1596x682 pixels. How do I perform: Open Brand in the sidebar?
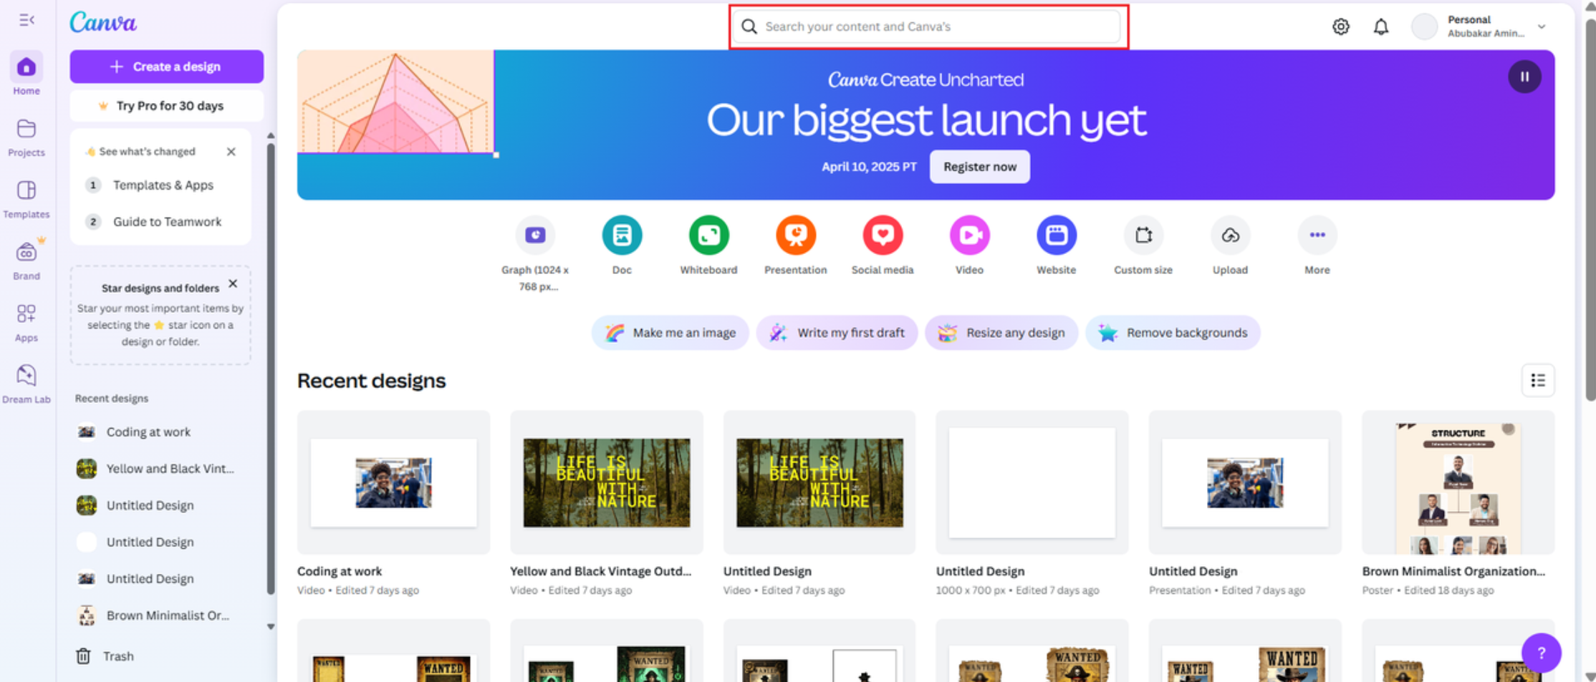(27, 260)
